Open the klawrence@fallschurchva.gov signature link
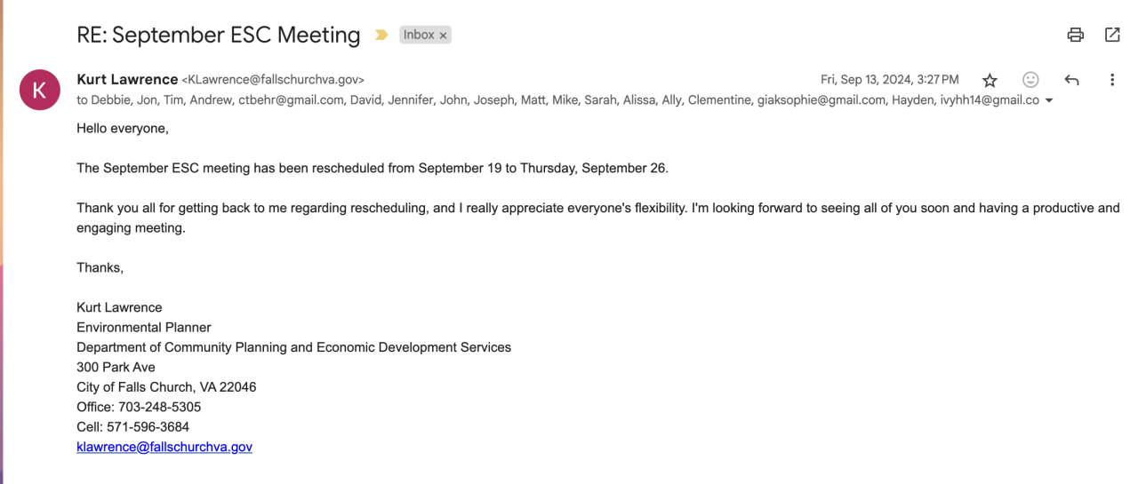The image size is (1138, 484). pos(164,447)
